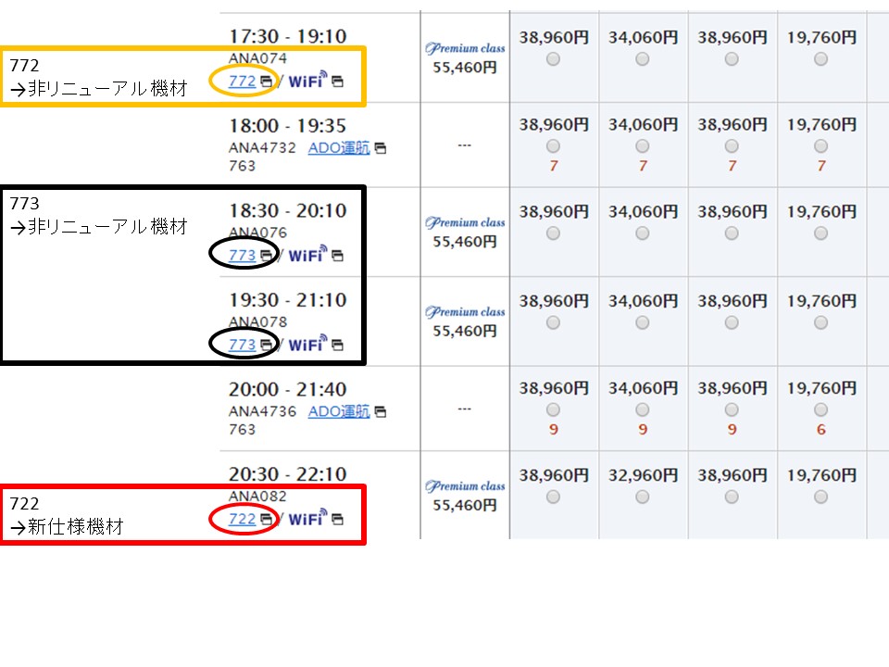Click the 20:00 - 21:40 flight time
The height and width of the screenshot is (667, 889).
(287, 390)
